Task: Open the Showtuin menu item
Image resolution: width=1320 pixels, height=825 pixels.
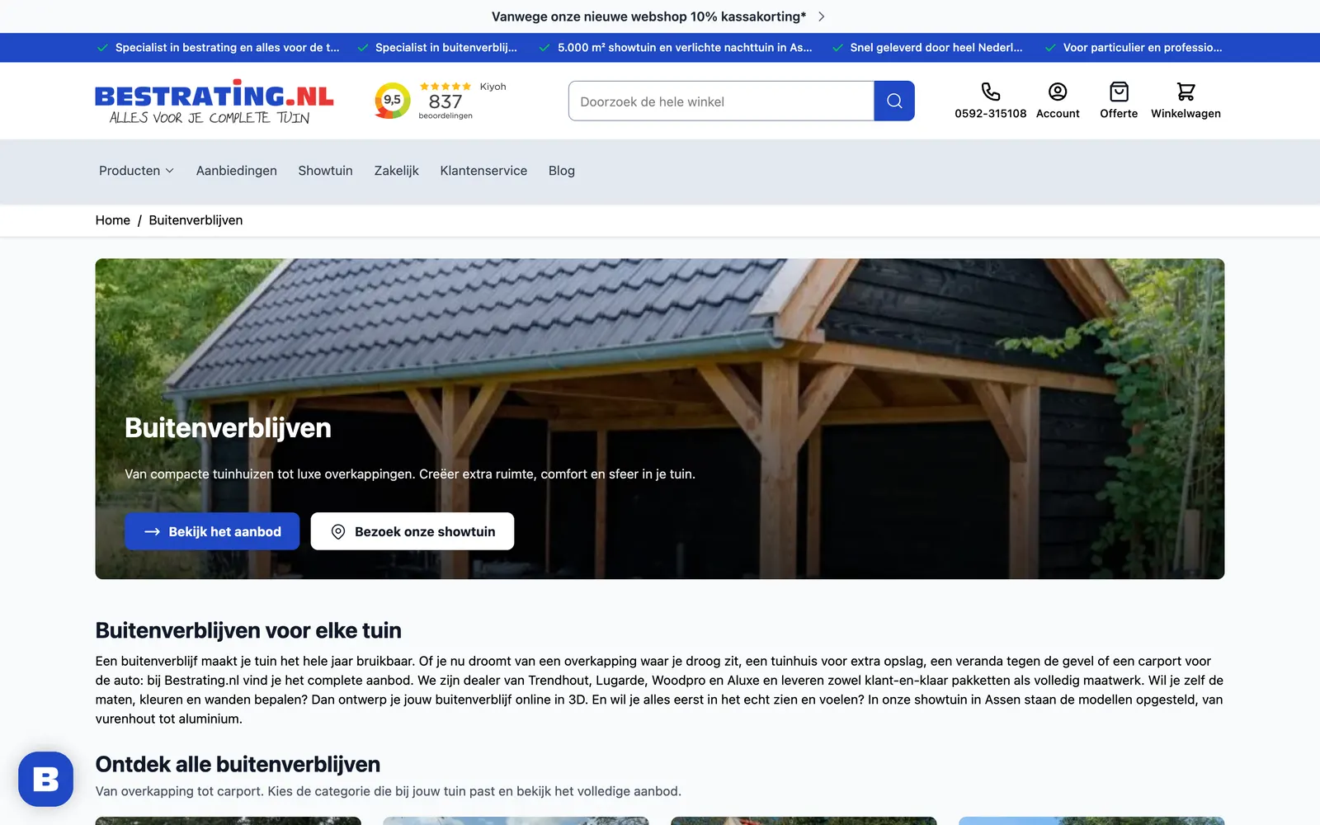Action: click(x=325, y=171)
